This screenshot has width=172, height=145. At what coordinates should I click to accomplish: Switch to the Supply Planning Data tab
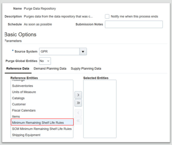pyautogui.click(x=86, y=68)
